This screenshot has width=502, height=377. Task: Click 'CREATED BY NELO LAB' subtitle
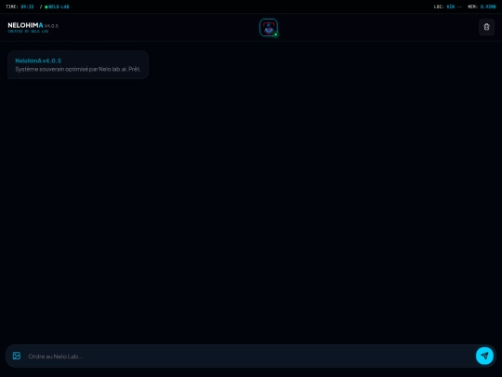28,32
